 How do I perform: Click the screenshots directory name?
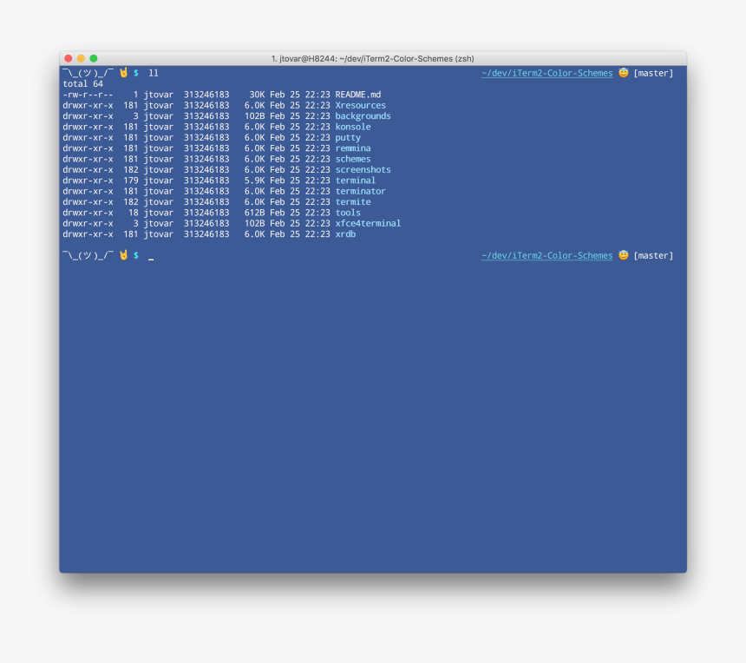(x=363, y=170)
